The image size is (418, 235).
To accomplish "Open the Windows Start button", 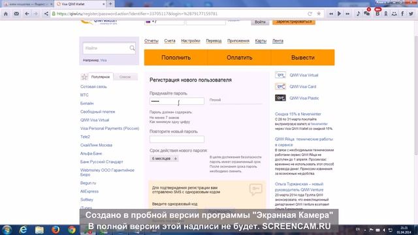I will [7, 230].
